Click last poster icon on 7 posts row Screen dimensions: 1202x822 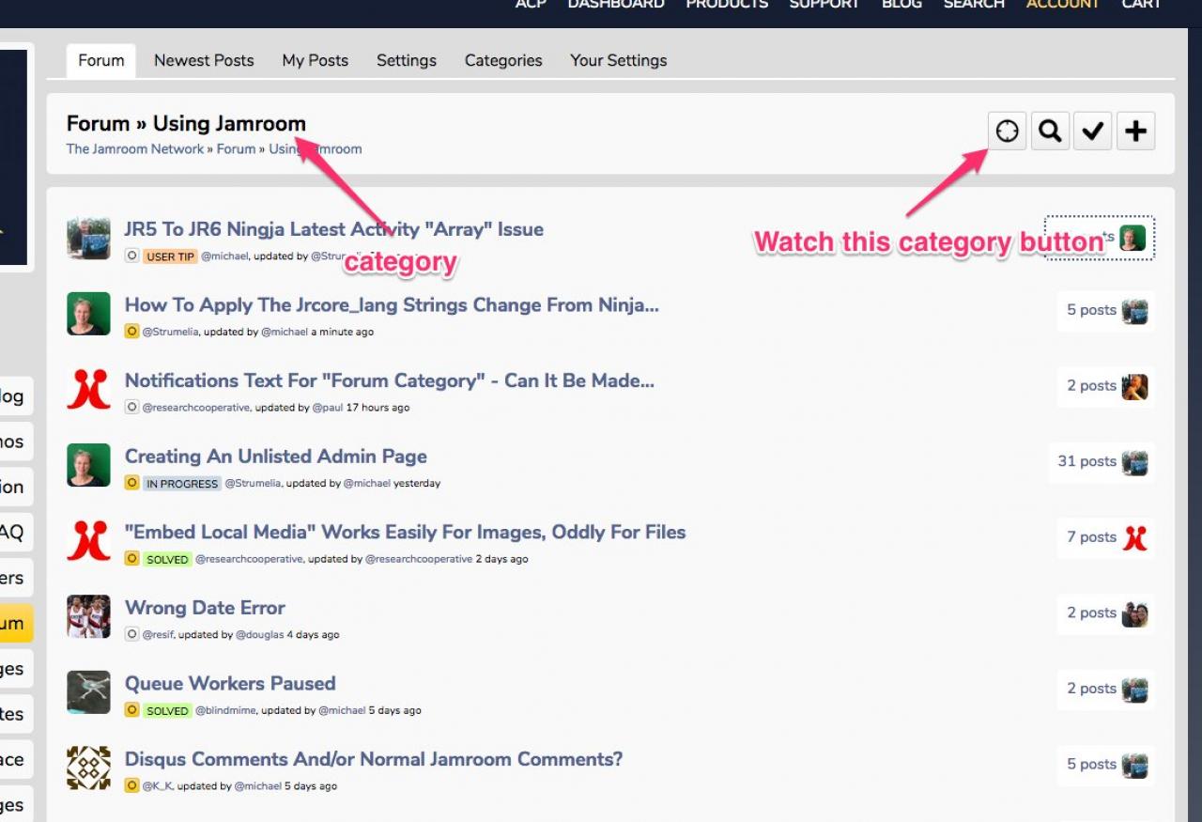[x=1134, y=537]
